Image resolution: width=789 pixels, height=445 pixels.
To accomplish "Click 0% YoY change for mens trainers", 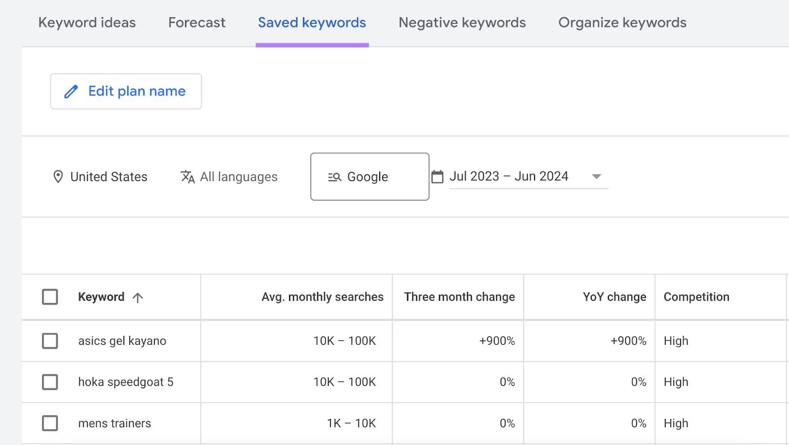I will pos(639,423).
